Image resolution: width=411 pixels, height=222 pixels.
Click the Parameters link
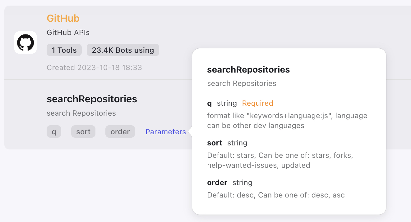click(165, 131)
